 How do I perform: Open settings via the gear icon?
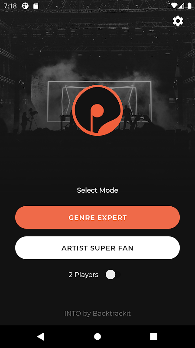pos(178,21)
